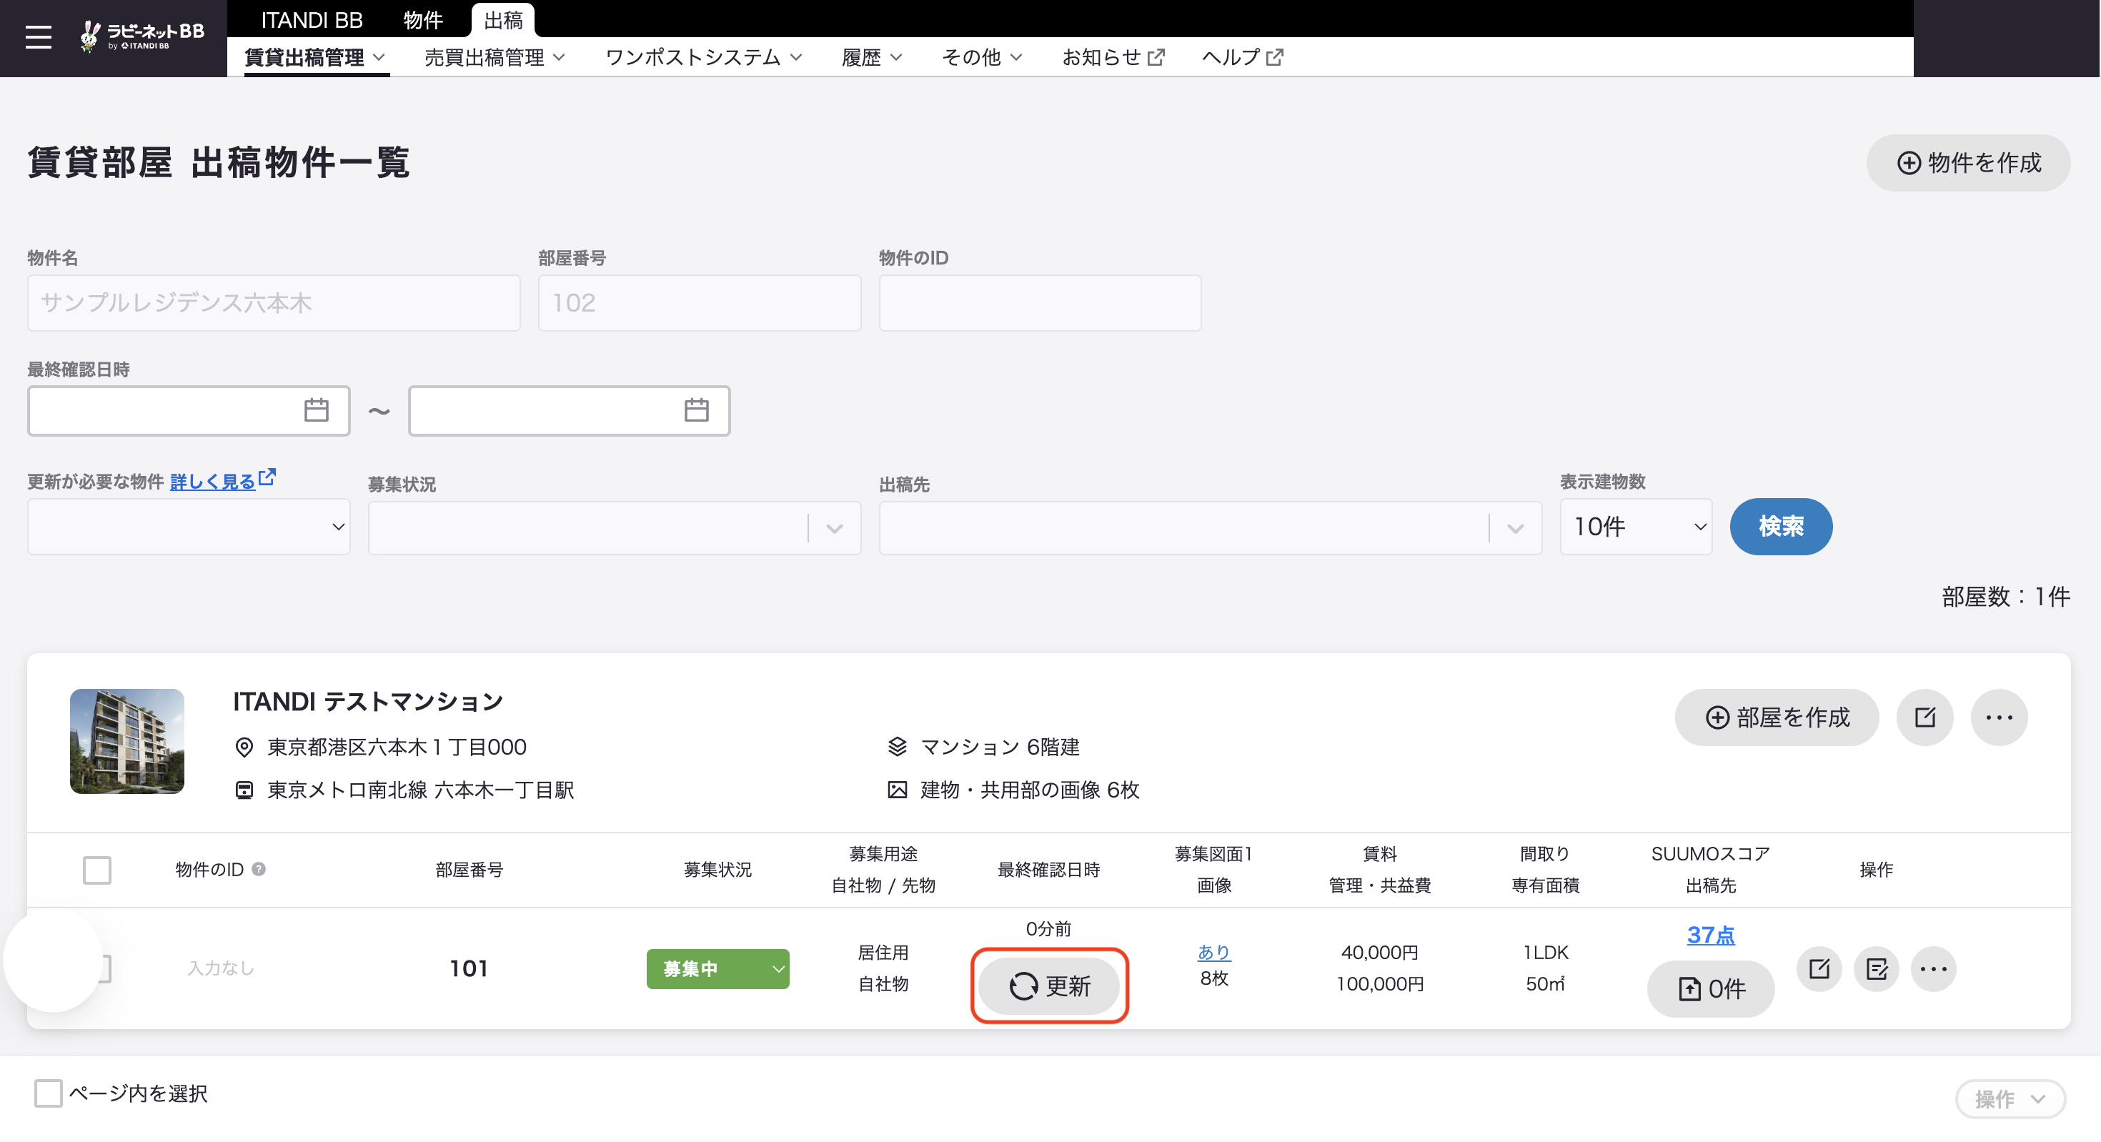
Task: Expand その他 menu
Action: pos(981,57)
